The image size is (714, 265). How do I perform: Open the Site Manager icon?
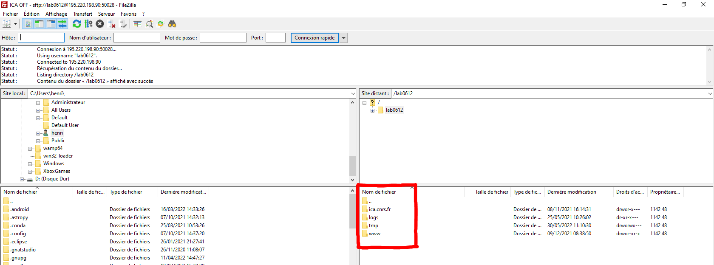pyautogui.click(x=7, y=24)
